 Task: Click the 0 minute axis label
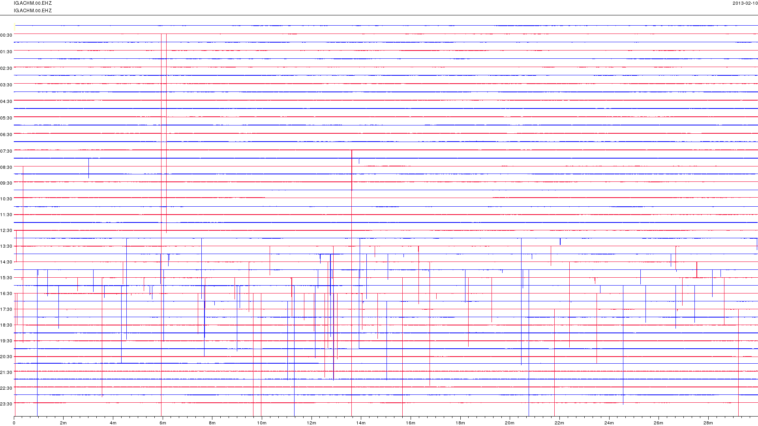pyautogui.click(x=14, y=423)
